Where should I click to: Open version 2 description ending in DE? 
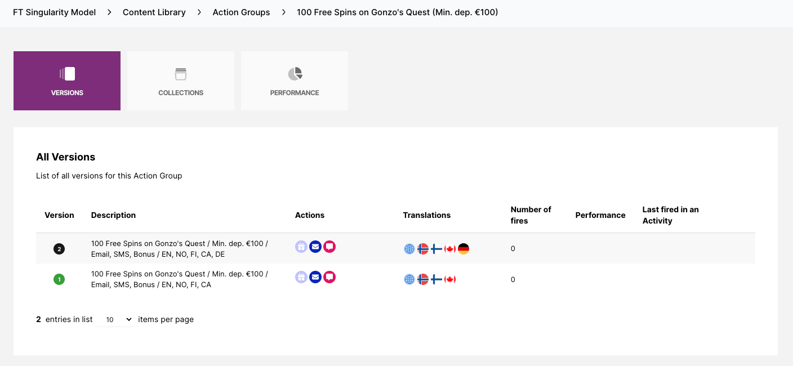tap(180, 249)
